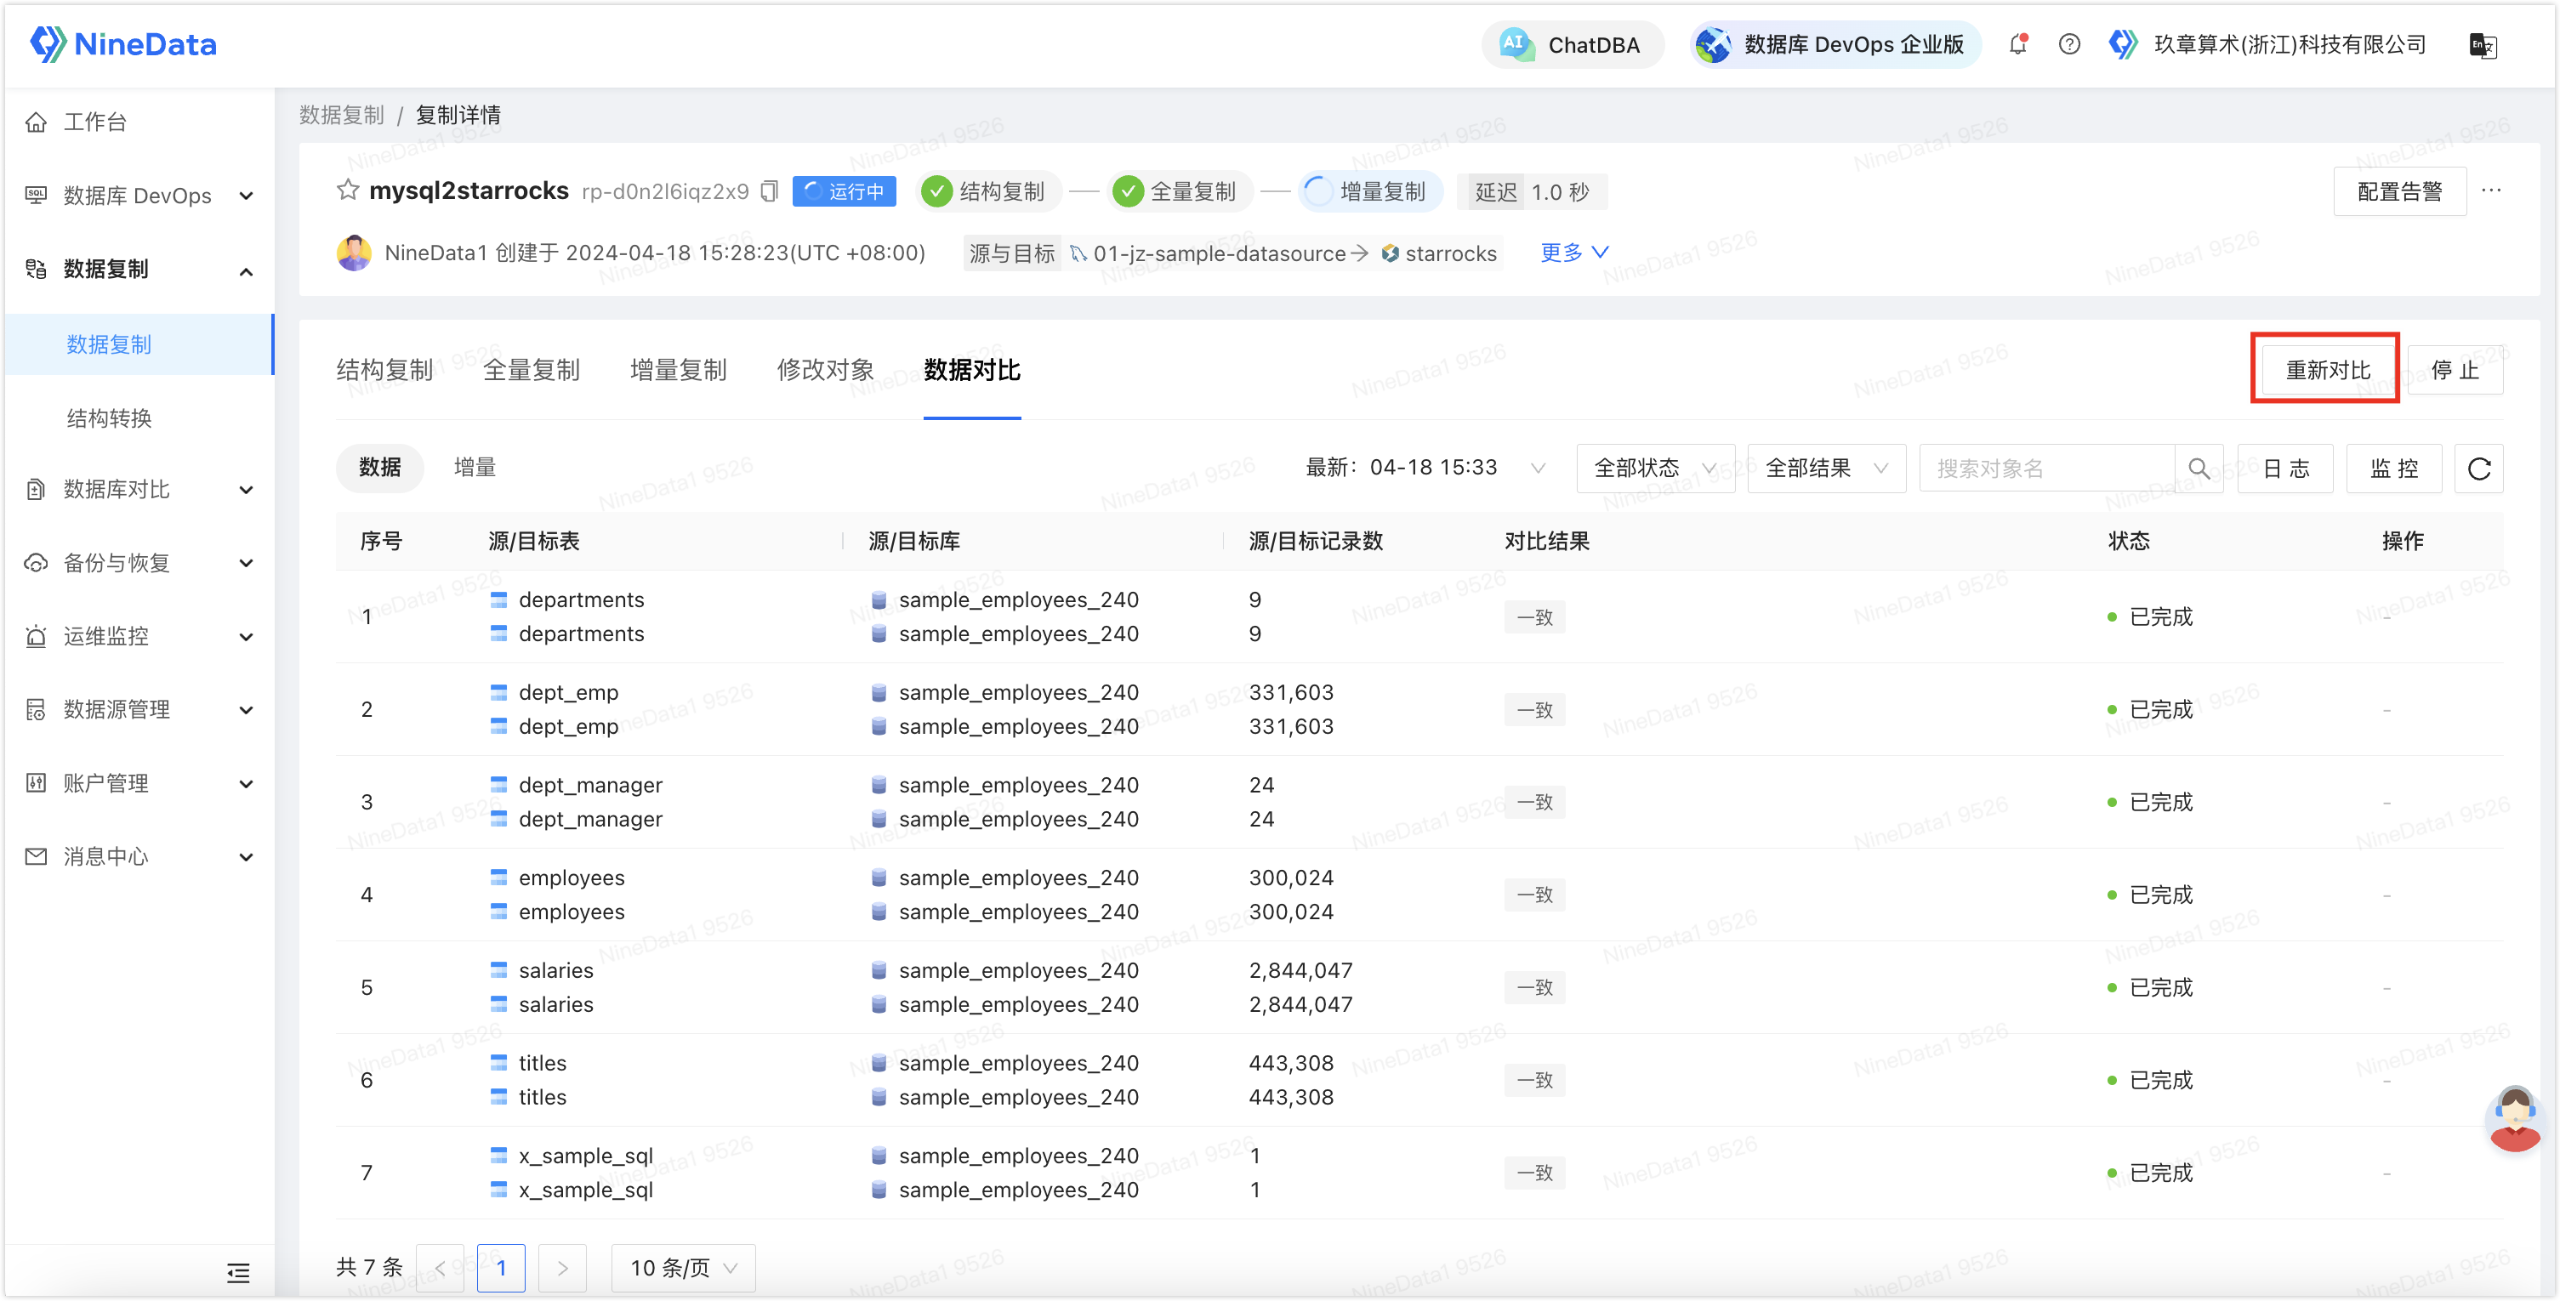Switch to the 修改对象 tab
Screen dimensions: 2560x1301
pos(825,370)
